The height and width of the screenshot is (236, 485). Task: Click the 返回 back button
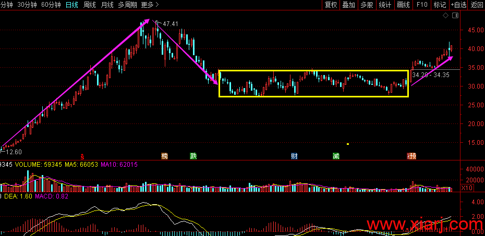tap(477, 5)
